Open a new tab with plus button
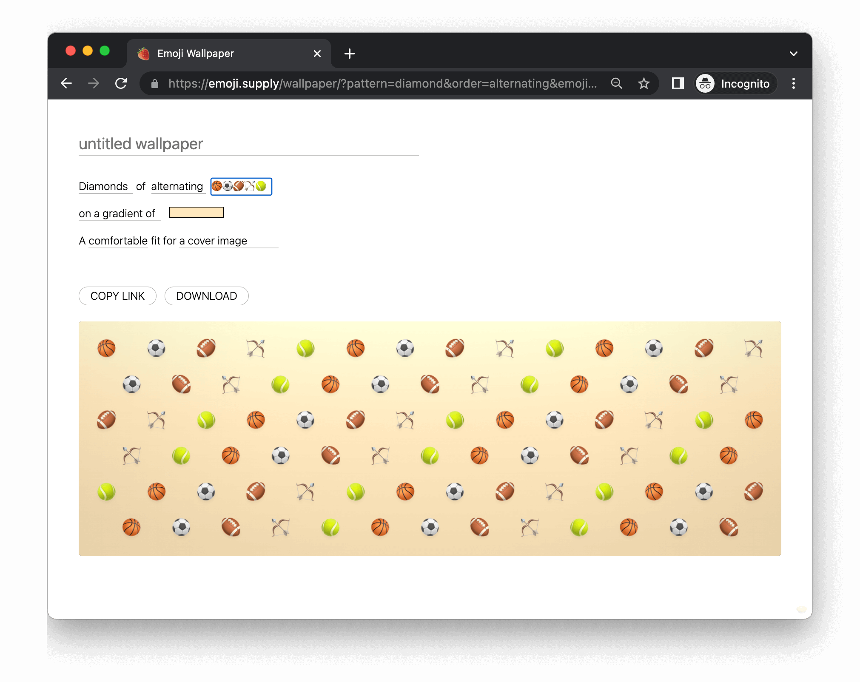This screenshot has height=682, width=860. click(x=350, y=54)
